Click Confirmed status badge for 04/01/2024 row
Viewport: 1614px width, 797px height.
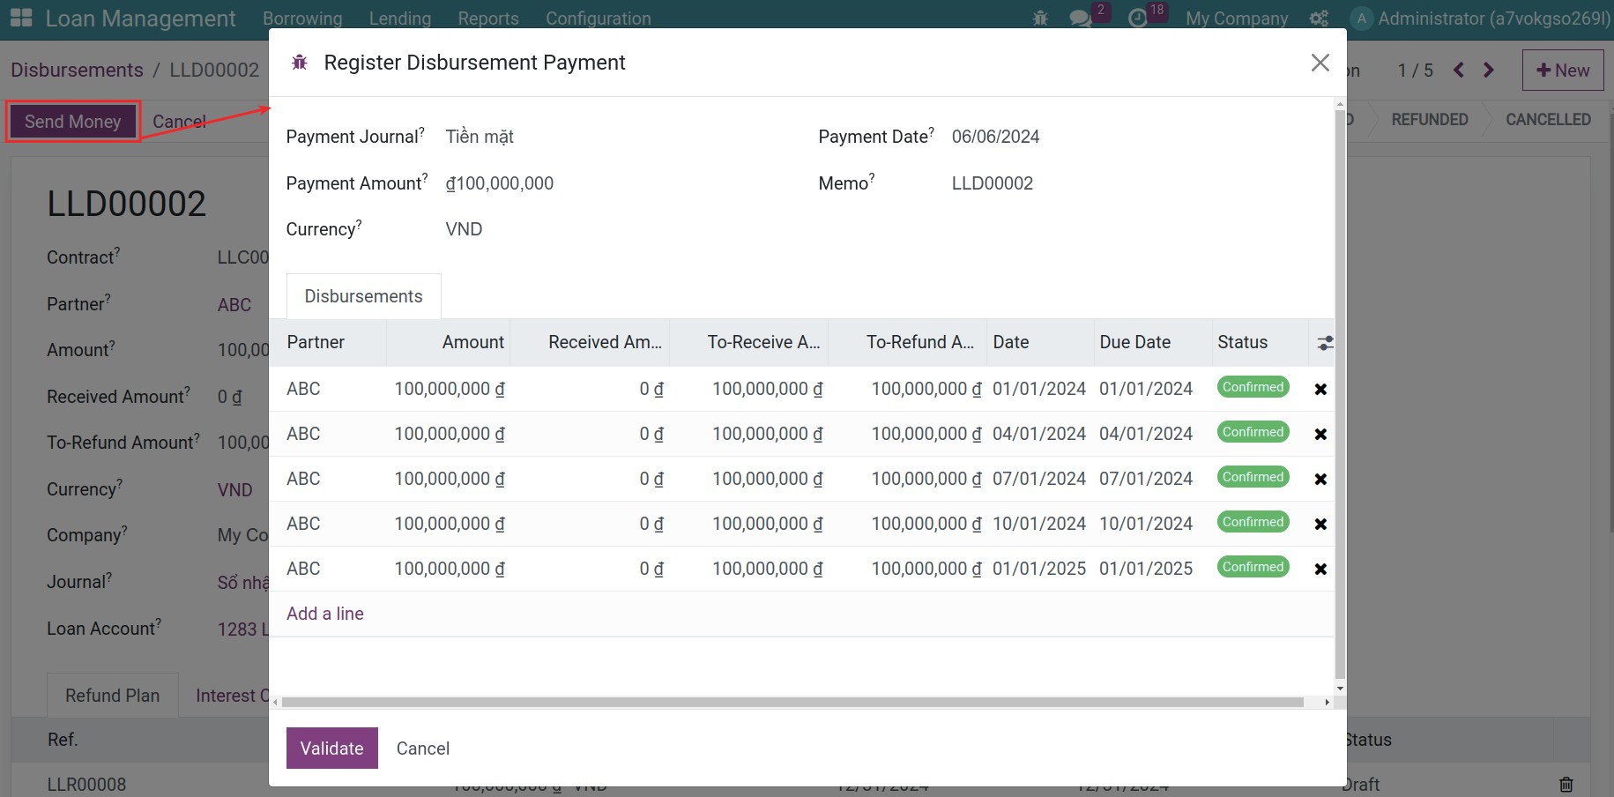click(1253, 432)
